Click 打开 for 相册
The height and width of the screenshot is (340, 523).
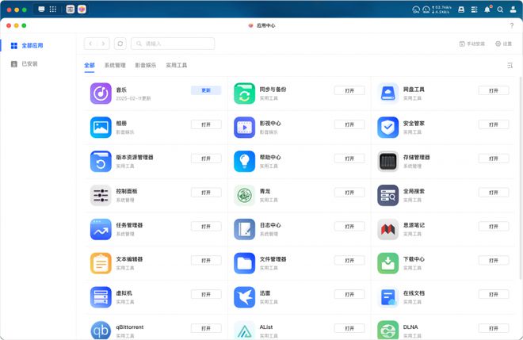(206, 124)
